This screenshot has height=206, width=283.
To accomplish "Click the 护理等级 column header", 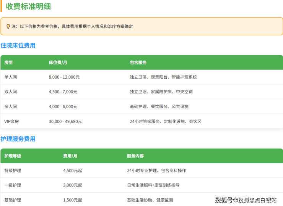I will click(x=13, y=156).
